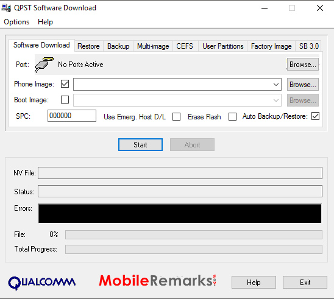Click the Total Progress bar
The width and height of the screenshot is (334, 299).
point(194,250)
